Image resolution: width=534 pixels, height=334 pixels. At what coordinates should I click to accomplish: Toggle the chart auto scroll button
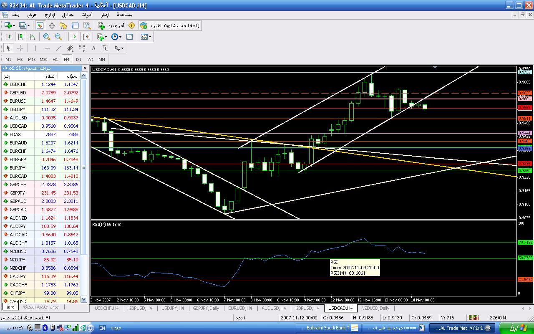tap(74, 37)
